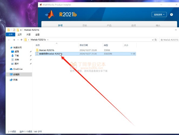Click the pin icon next to 桌面
The width and height of the screenshot is (179, 135).
[x=31, y=52]
